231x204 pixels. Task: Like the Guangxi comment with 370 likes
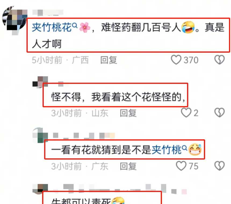click(x=176, y=60)
